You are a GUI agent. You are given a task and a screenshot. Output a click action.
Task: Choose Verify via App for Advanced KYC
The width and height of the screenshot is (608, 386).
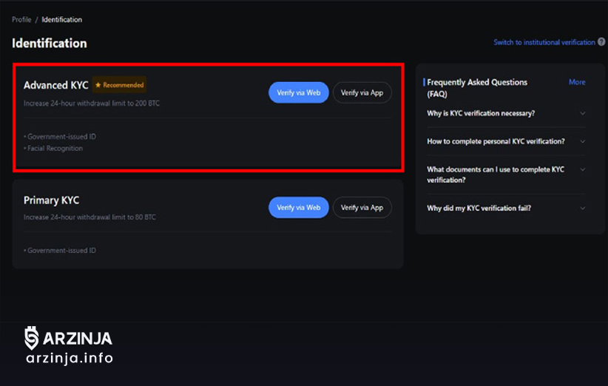coord(362,92)
